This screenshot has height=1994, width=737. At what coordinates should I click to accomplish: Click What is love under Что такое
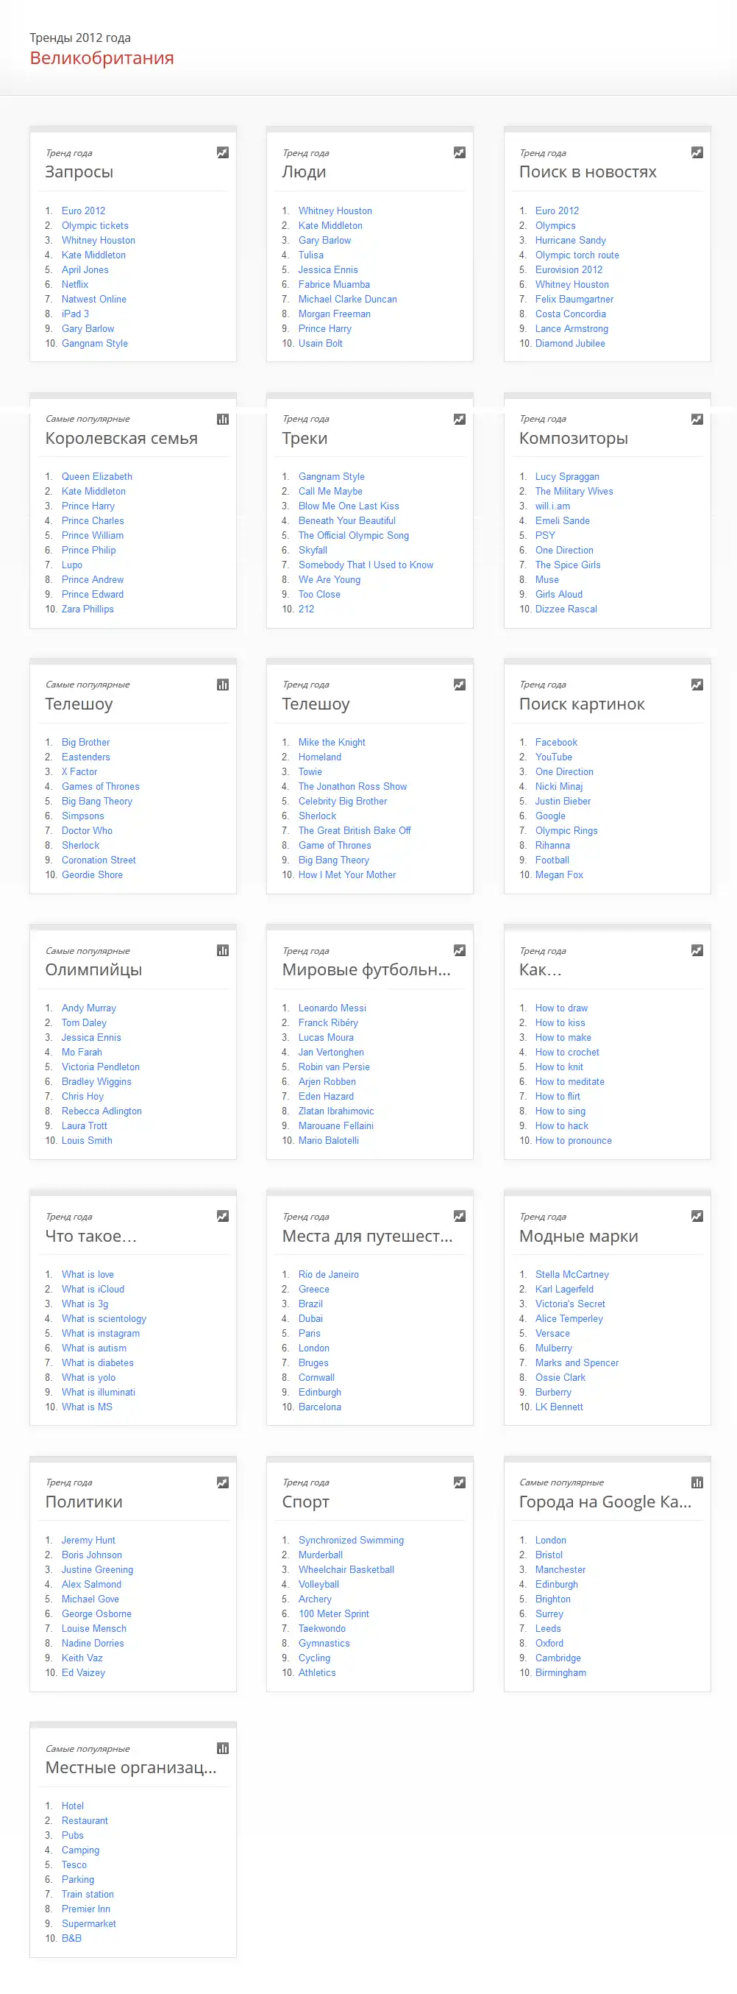(x=88, y=1274)
